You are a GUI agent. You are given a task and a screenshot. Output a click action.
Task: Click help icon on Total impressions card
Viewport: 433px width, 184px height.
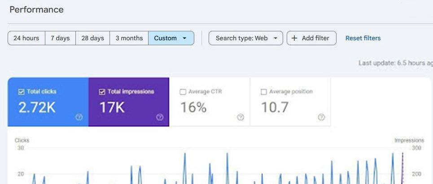(160, 117)
